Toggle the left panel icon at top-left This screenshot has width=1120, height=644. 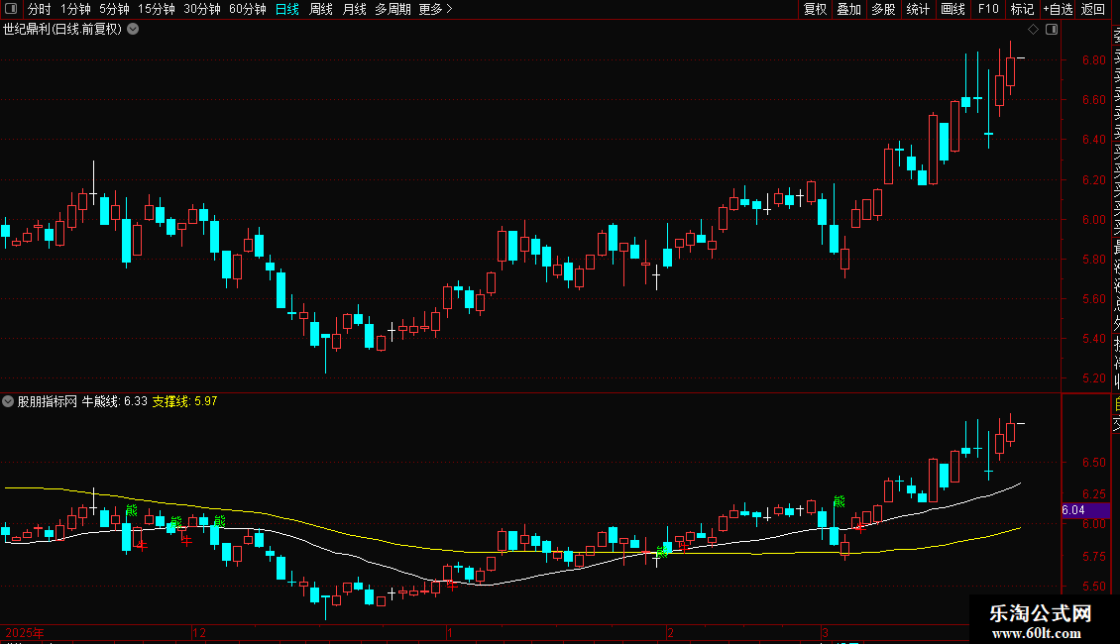[x=11, y=9]
